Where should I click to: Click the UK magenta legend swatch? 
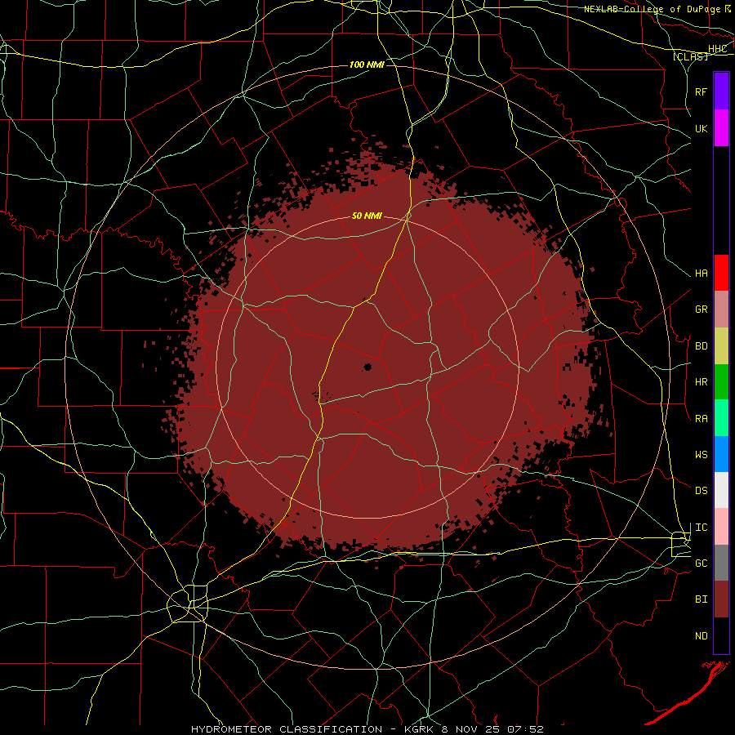click(721, 128)
